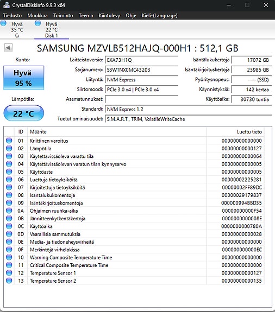
Task: Click the Sarjanumero field value
Action: (141, 69)
